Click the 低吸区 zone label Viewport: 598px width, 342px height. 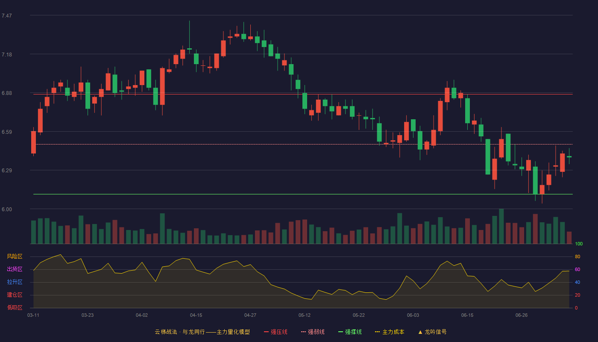15,308
